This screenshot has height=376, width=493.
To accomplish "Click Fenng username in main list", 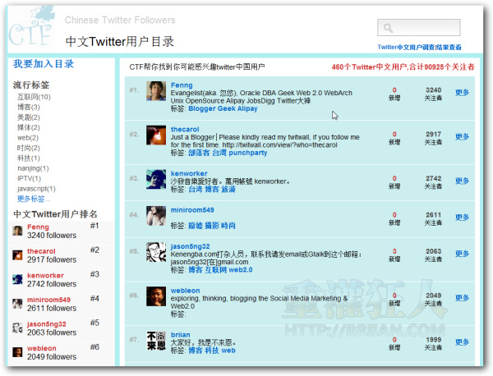I will [182, 85].
